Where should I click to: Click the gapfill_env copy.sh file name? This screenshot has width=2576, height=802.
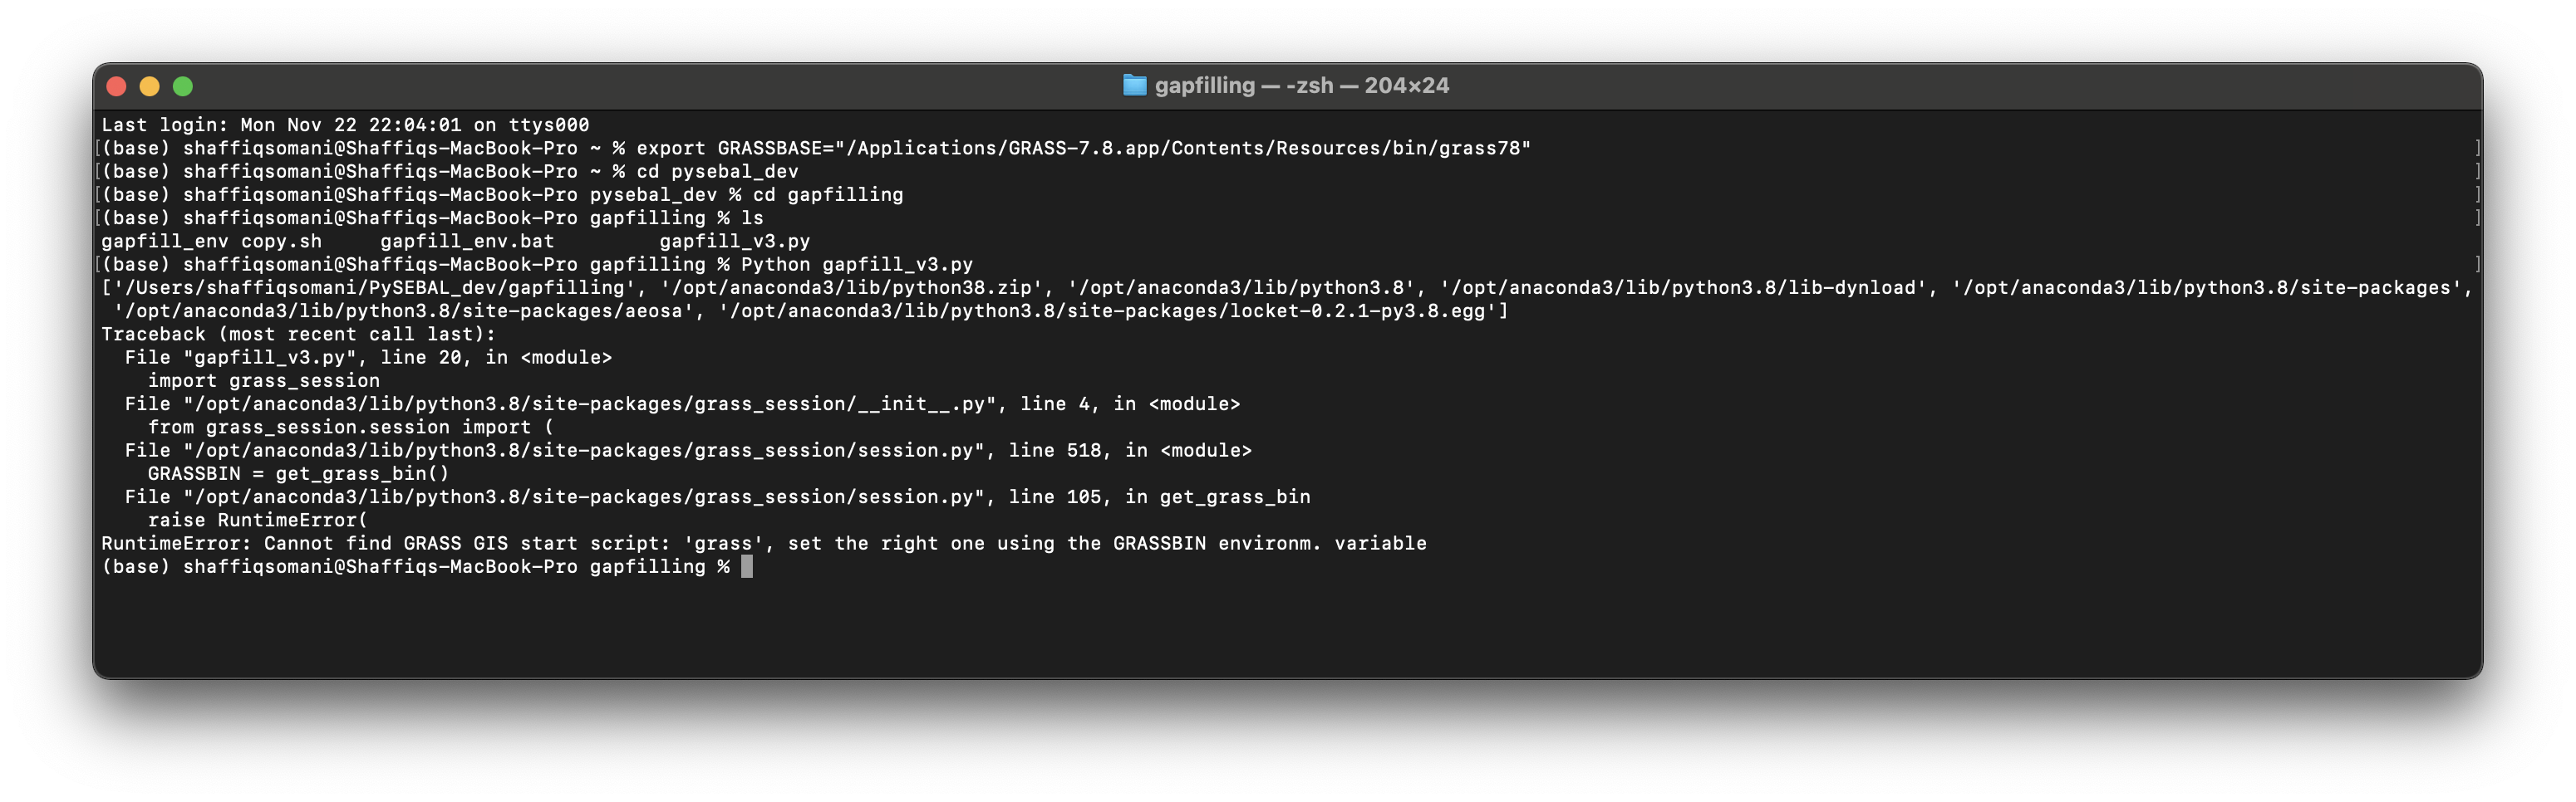coord(211,241)
